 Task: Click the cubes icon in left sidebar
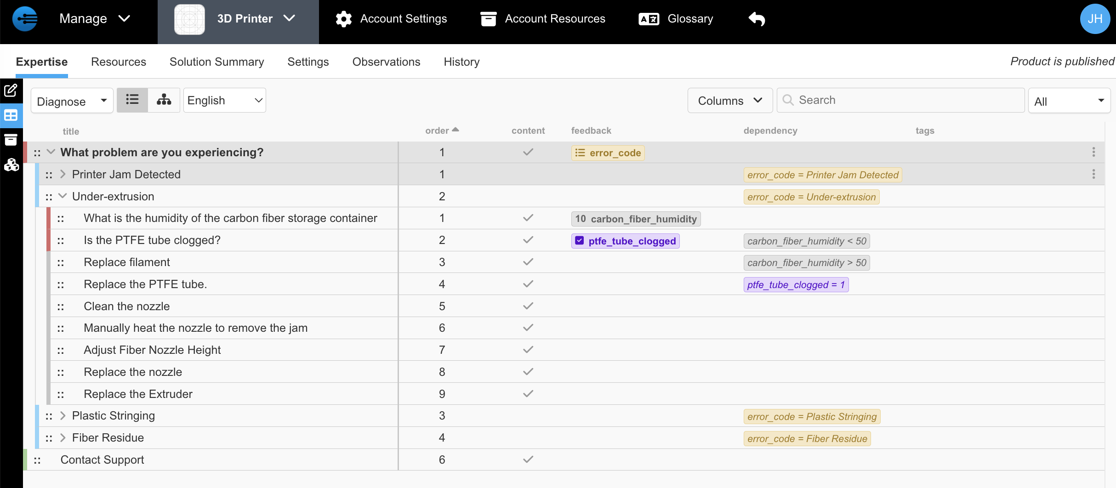click(x=11, y=165)
